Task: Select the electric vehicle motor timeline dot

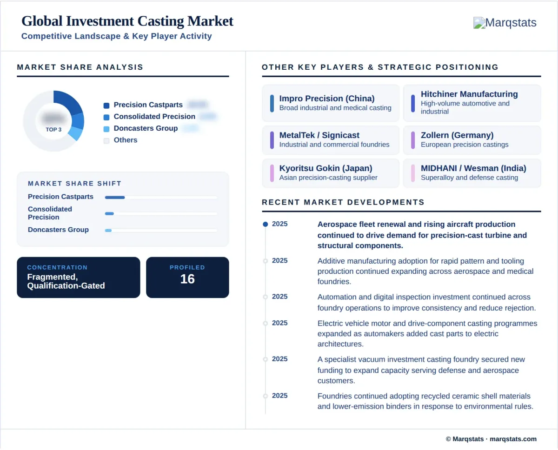Action: click(266, 323)
